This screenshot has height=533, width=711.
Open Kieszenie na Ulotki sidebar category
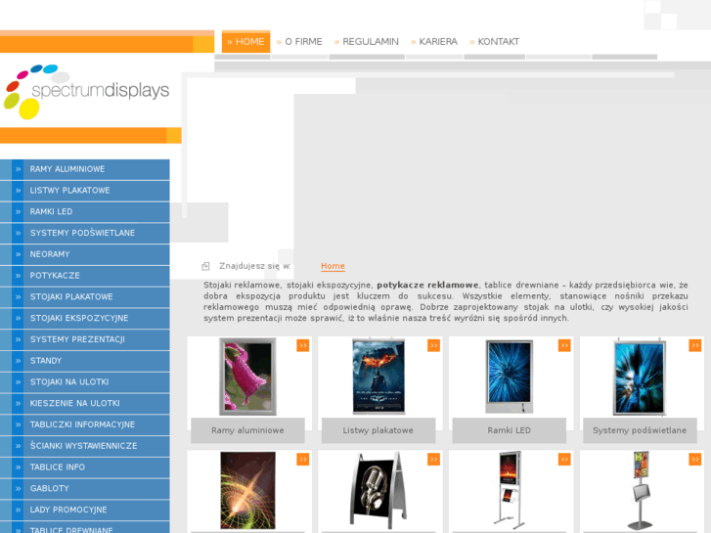[85, 404]
